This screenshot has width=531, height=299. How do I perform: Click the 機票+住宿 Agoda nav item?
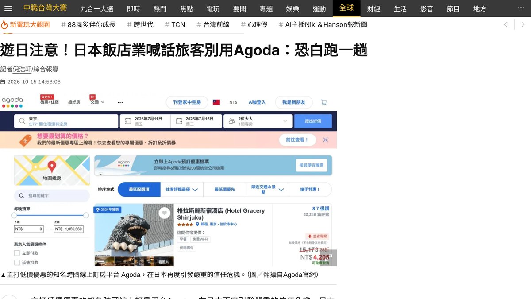pyautogui.click(x=50, y=102)
